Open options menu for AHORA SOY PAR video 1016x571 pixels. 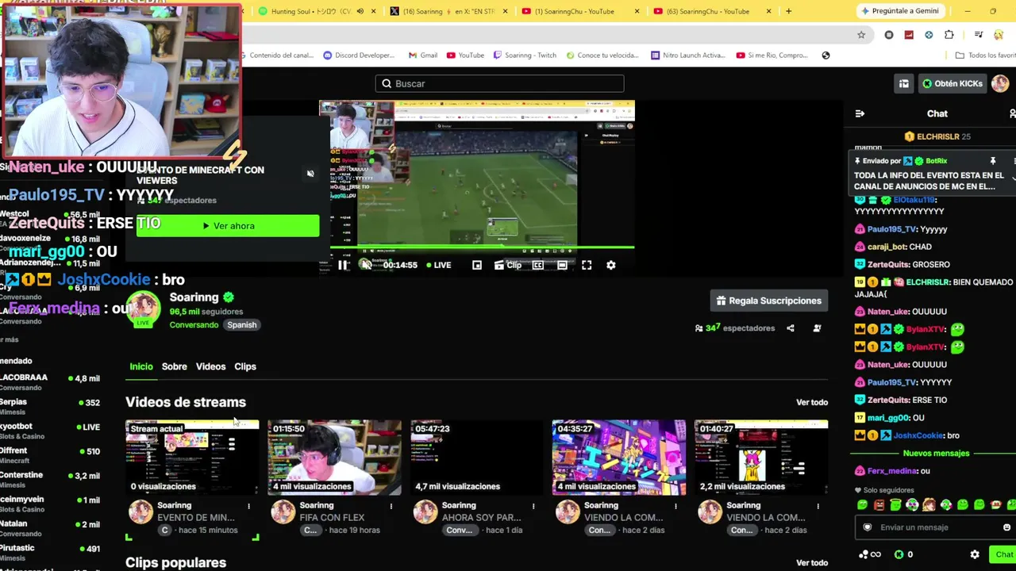point(533,506)
